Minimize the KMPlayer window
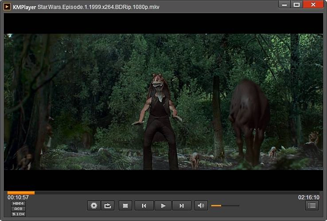Image resolution: width=327 pixels, height=221 pixels. 284,4
